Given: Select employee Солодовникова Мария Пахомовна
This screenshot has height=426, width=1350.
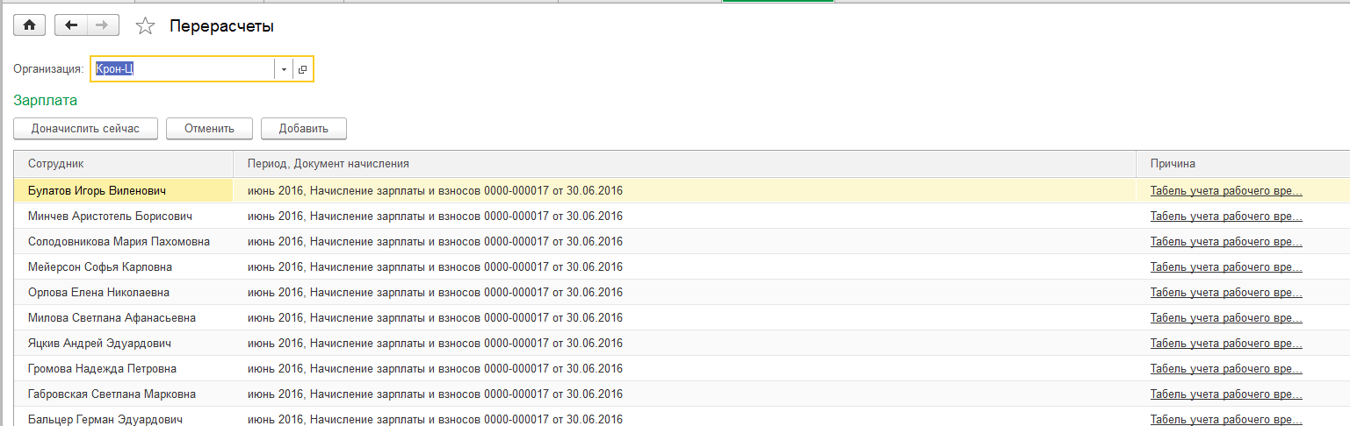Looking at the screenshot, I should pyautogui.click(x=119, y=241).
